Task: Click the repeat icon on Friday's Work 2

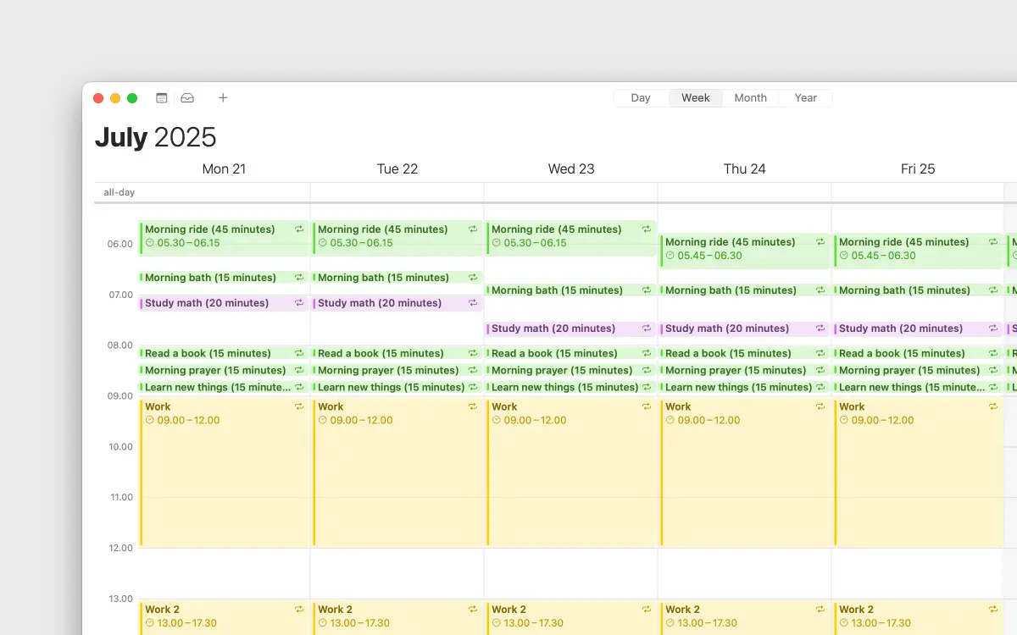Action: click(992, 609)
